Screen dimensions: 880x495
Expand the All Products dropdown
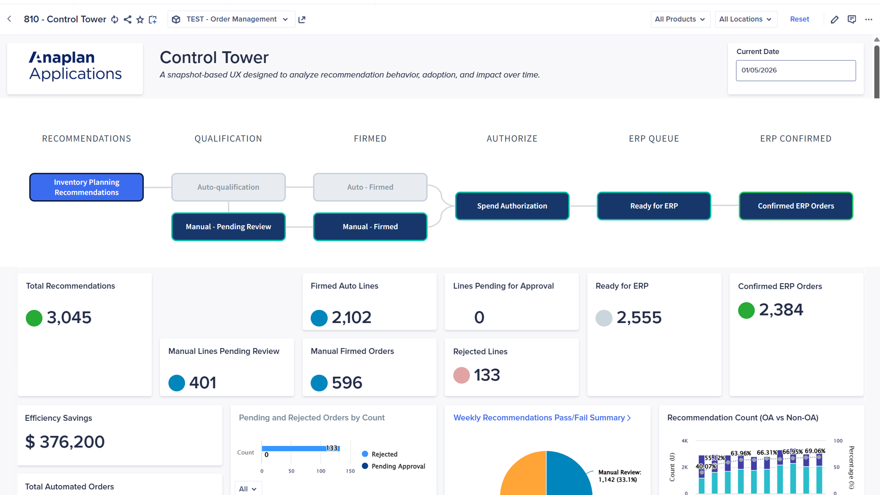(680, 19)
